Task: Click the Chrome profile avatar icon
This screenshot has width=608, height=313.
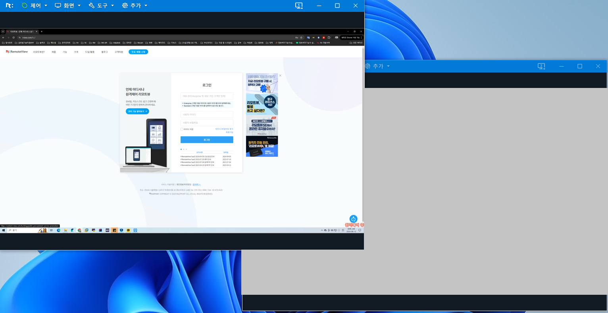Action: click(337, 38)
